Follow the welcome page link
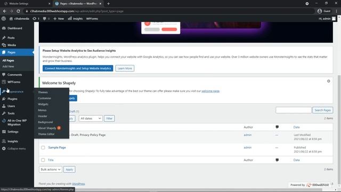Viewport: 341px width, 192px height. (x=210, y=91)
